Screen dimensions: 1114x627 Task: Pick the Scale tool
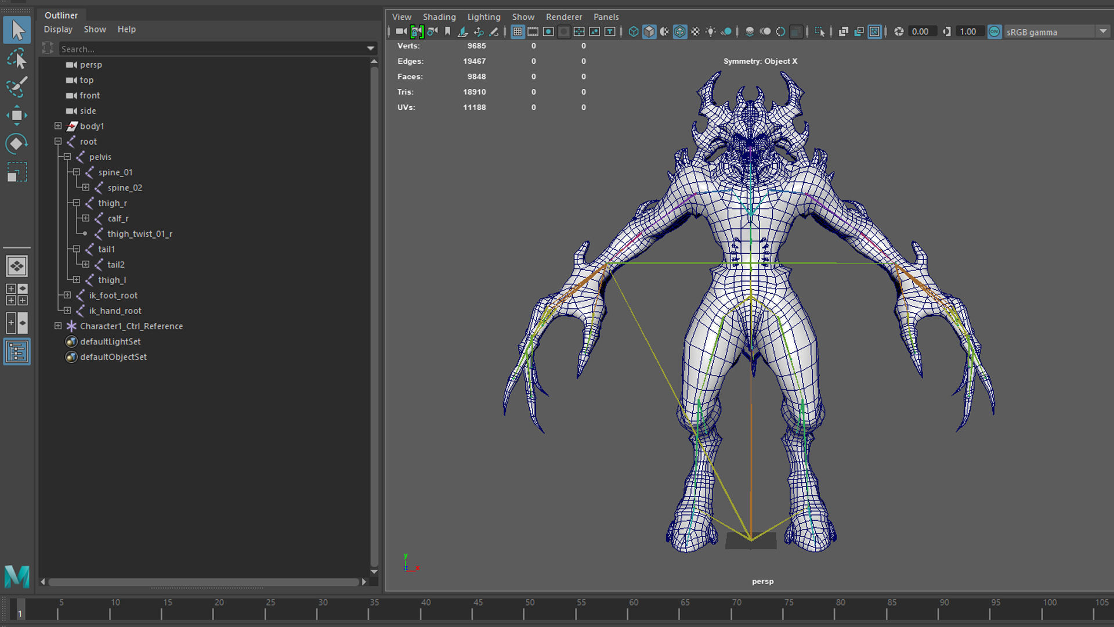coord(17,172)
